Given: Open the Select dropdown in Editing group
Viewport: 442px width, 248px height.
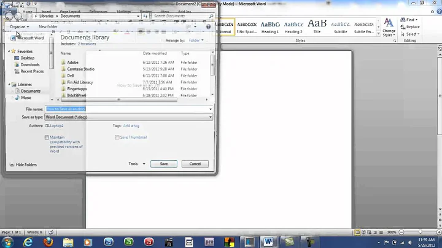Looking at the screenshot, I should (410, 34).
